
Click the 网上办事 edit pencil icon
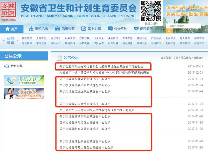coord(84,28)
